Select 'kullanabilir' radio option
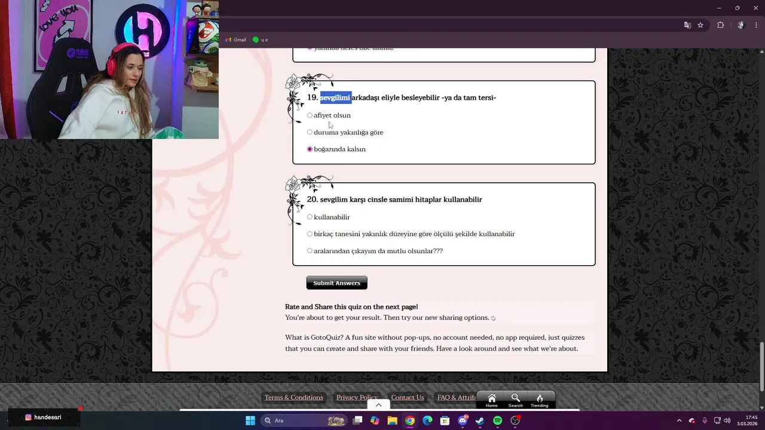The width and height of the screenshot is (765, 430). 310,217
